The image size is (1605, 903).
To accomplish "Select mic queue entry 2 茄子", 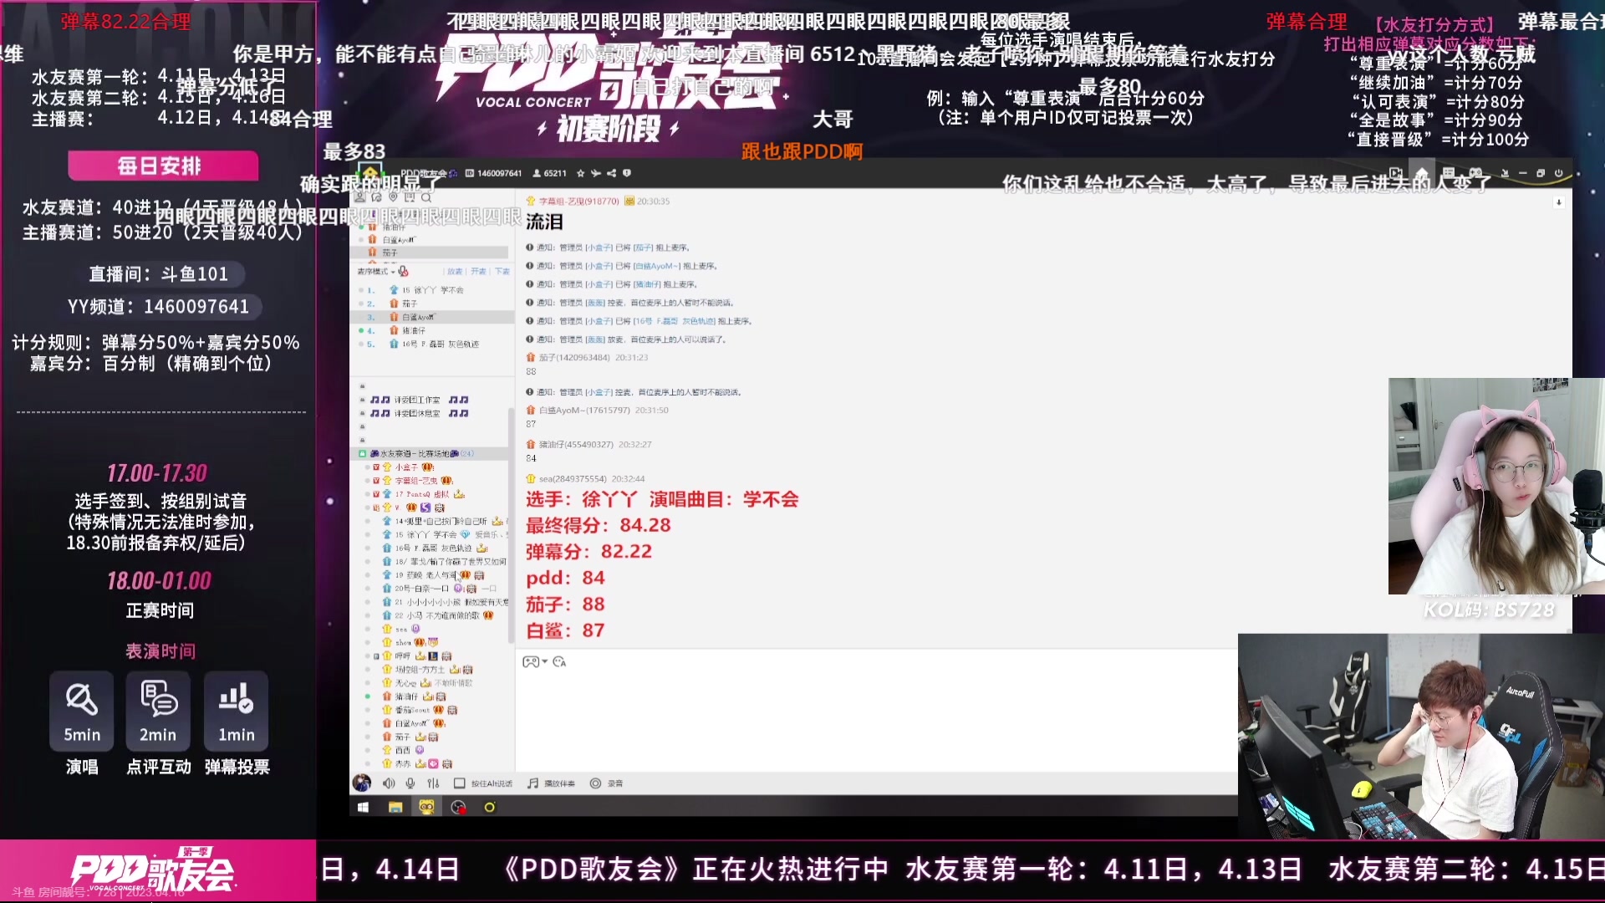I will pos(431,304).
